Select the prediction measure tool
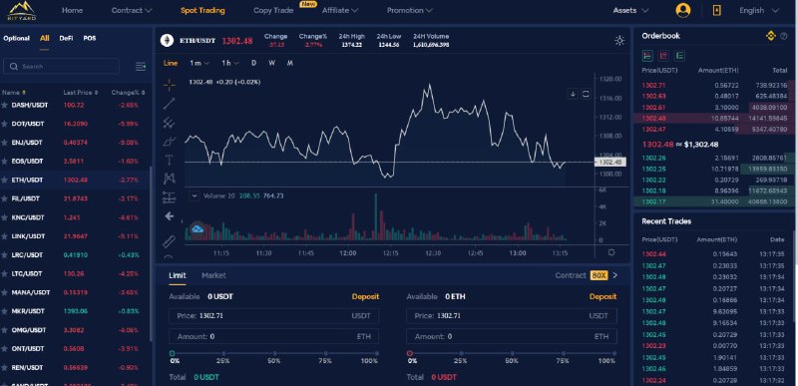The height and width of the screenshot is (386, 798). [x=169, y=197]
